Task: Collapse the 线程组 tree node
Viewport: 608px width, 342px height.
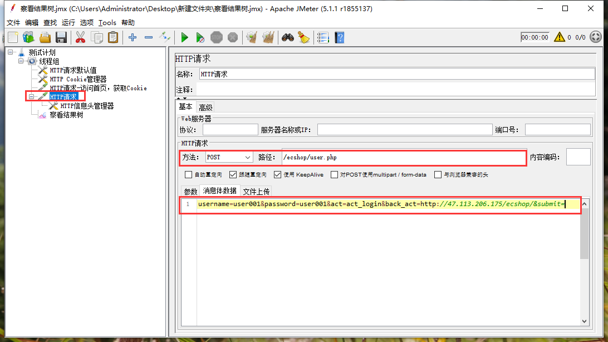Action: click(x=21, y=61)
